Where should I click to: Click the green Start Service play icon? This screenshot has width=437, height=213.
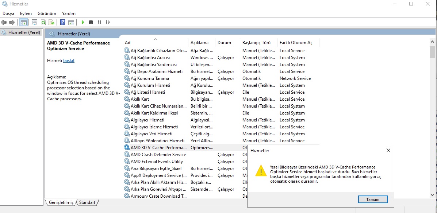pos(83,22)
